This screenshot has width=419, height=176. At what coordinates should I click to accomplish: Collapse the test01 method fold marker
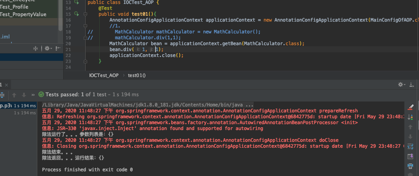(86, 14)
